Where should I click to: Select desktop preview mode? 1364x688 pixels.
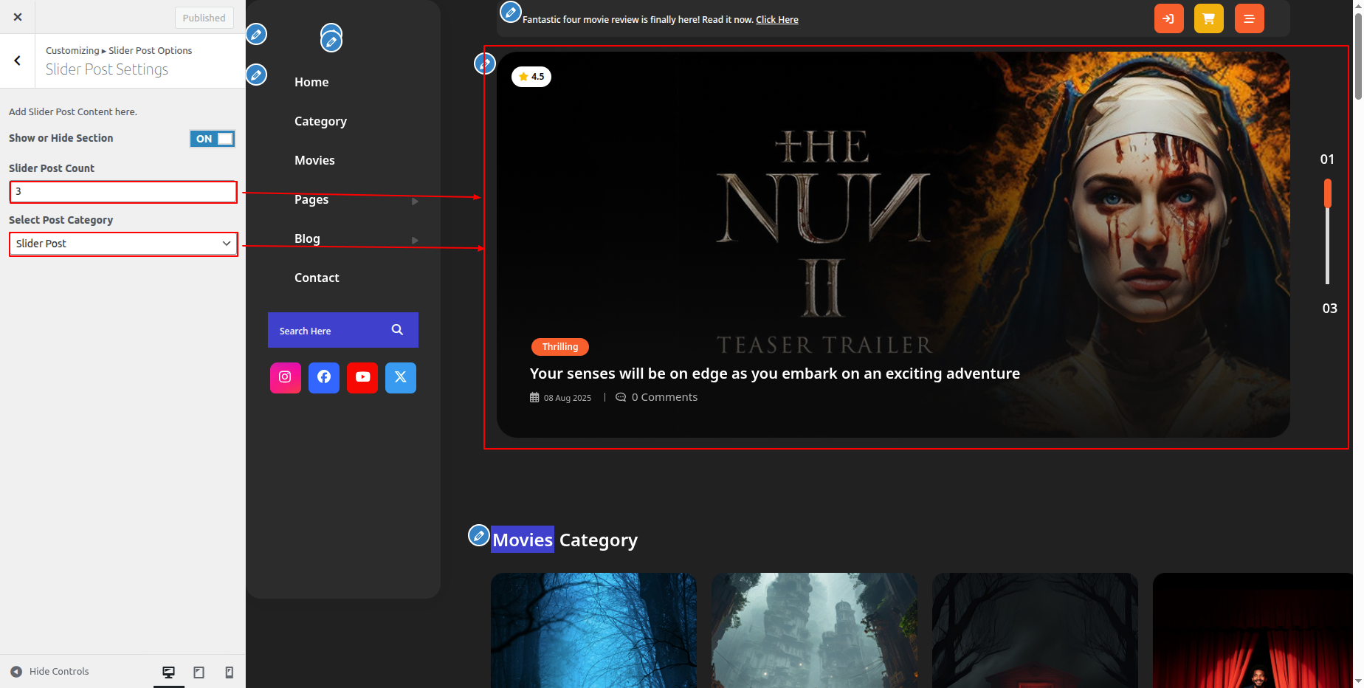pos(168,672)
